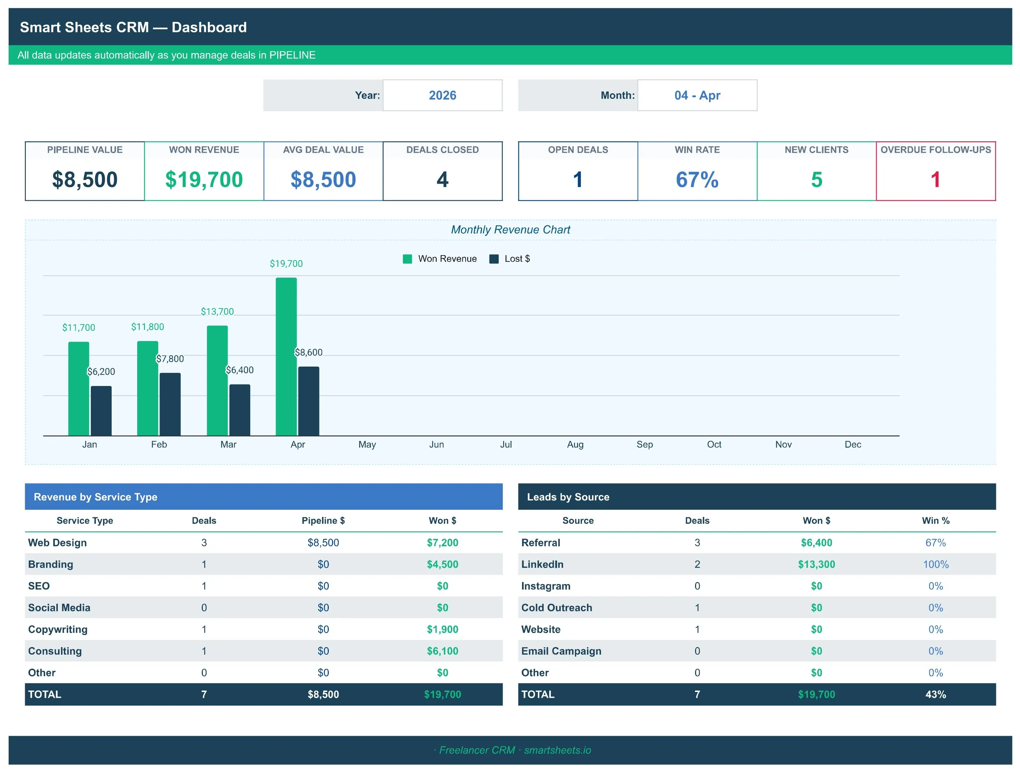Click the Dec axis label
Image resolution: width=1020 pixels, height=777 pixels.
852,444
